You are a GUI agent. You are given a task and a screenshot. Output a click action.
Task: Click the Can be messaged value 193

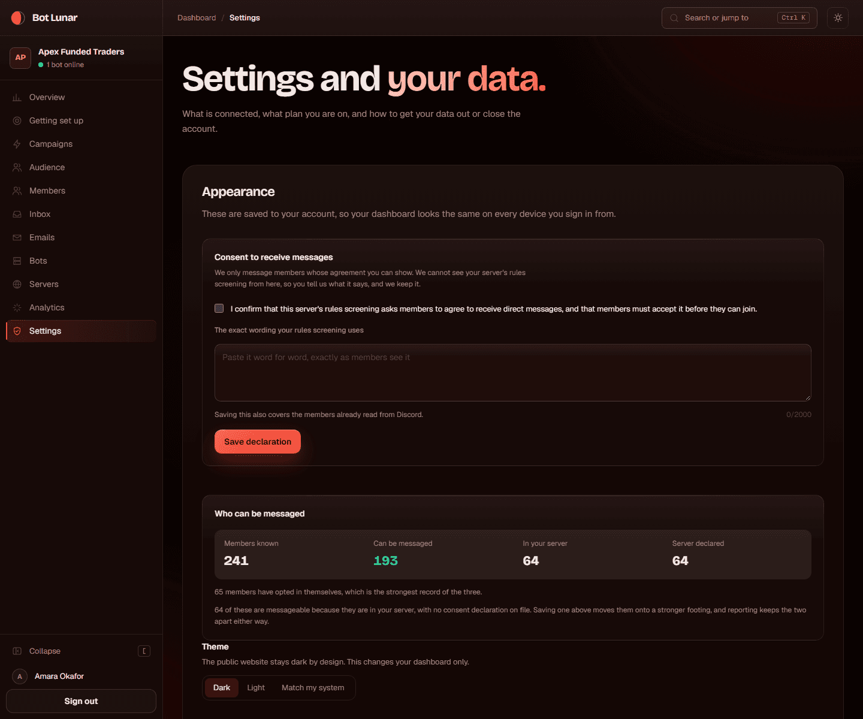click(385, 561)
